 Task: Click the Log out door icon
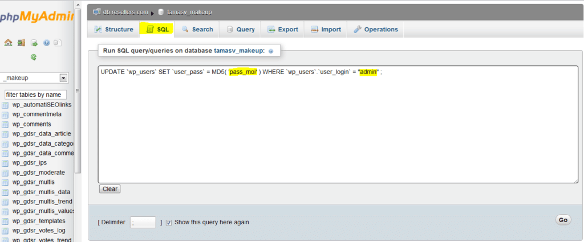pyautogui.click(x=21, y=43)
